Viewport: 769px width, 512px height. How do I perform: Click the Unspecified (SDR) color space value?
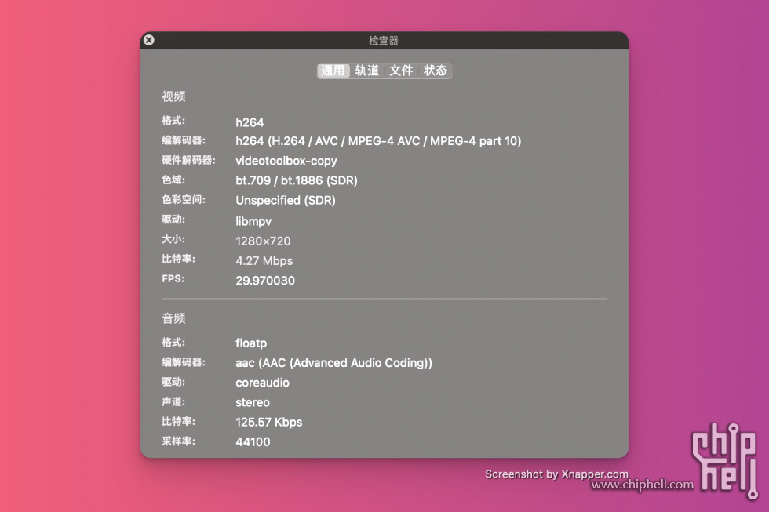(286, 200)
